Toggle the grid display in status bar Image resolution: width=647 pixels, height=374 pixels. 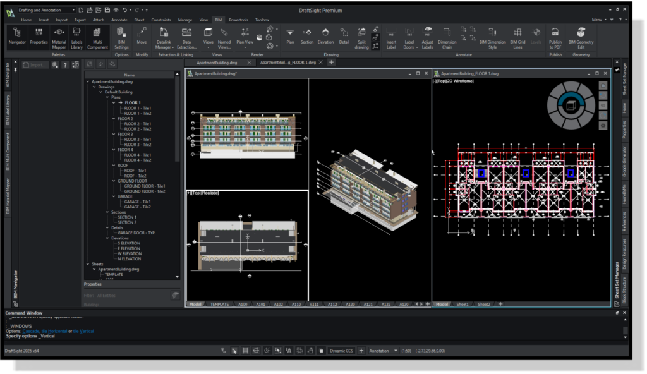(245, 350)
